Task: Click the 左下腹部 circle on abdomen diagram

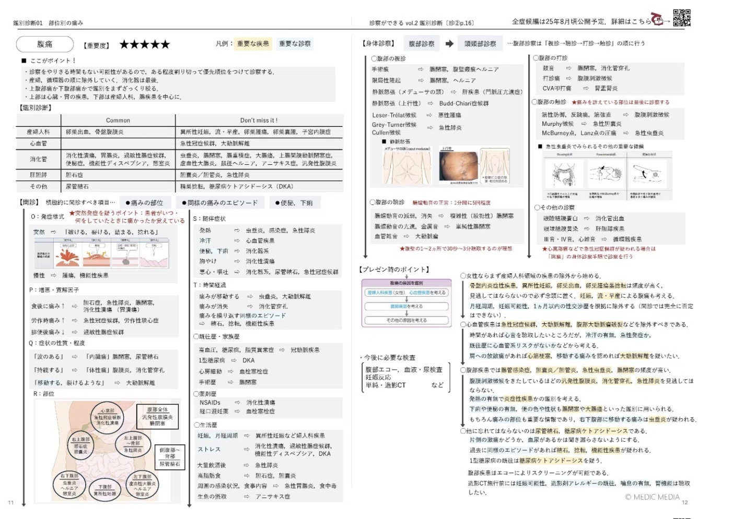Action: pos(142,485)
